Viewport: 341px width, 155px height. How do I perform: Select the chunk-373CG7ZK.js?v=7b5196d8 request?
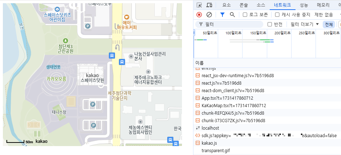pos(267,120)
